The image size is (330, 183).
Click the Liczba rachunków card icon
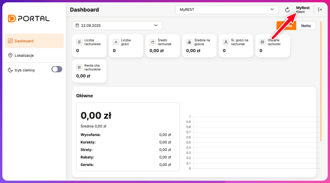[79, 42]
